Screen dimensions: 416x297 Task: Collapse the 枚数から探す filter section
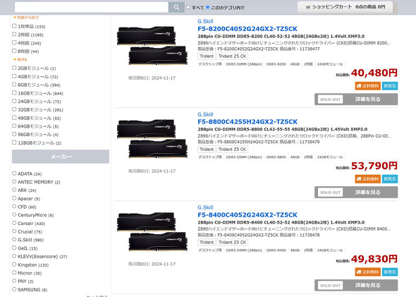26,18
